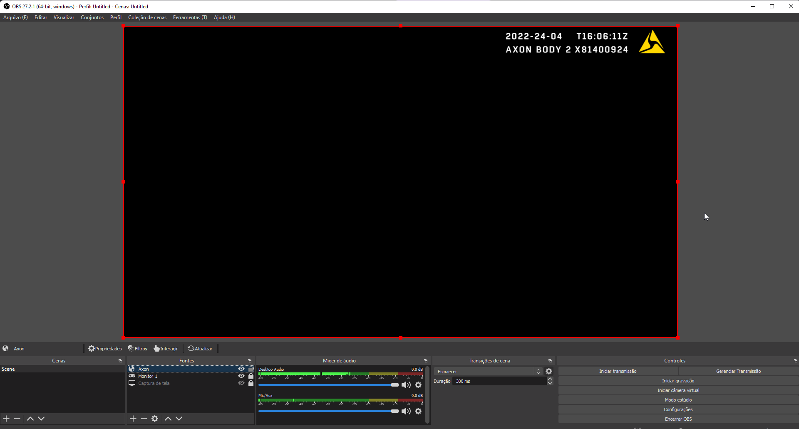The width and height of the screenshot is (799, 429).
Task: Hide the Monitor 1 source
Action: [241, 376]
